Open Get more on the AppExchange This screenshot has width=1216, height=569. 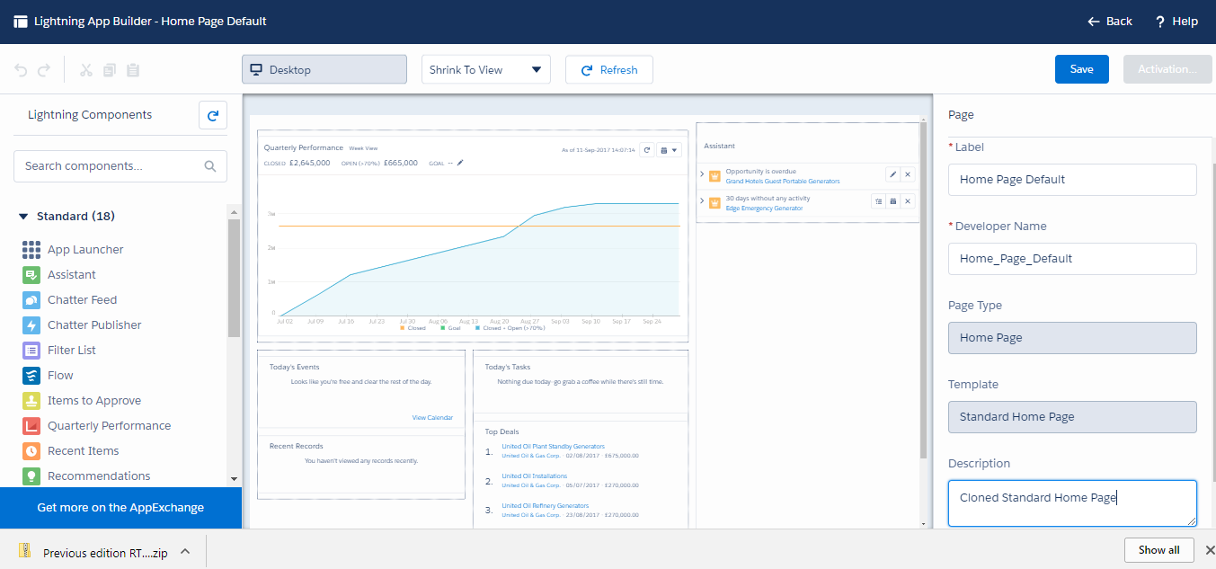click(x=120, y=508)
